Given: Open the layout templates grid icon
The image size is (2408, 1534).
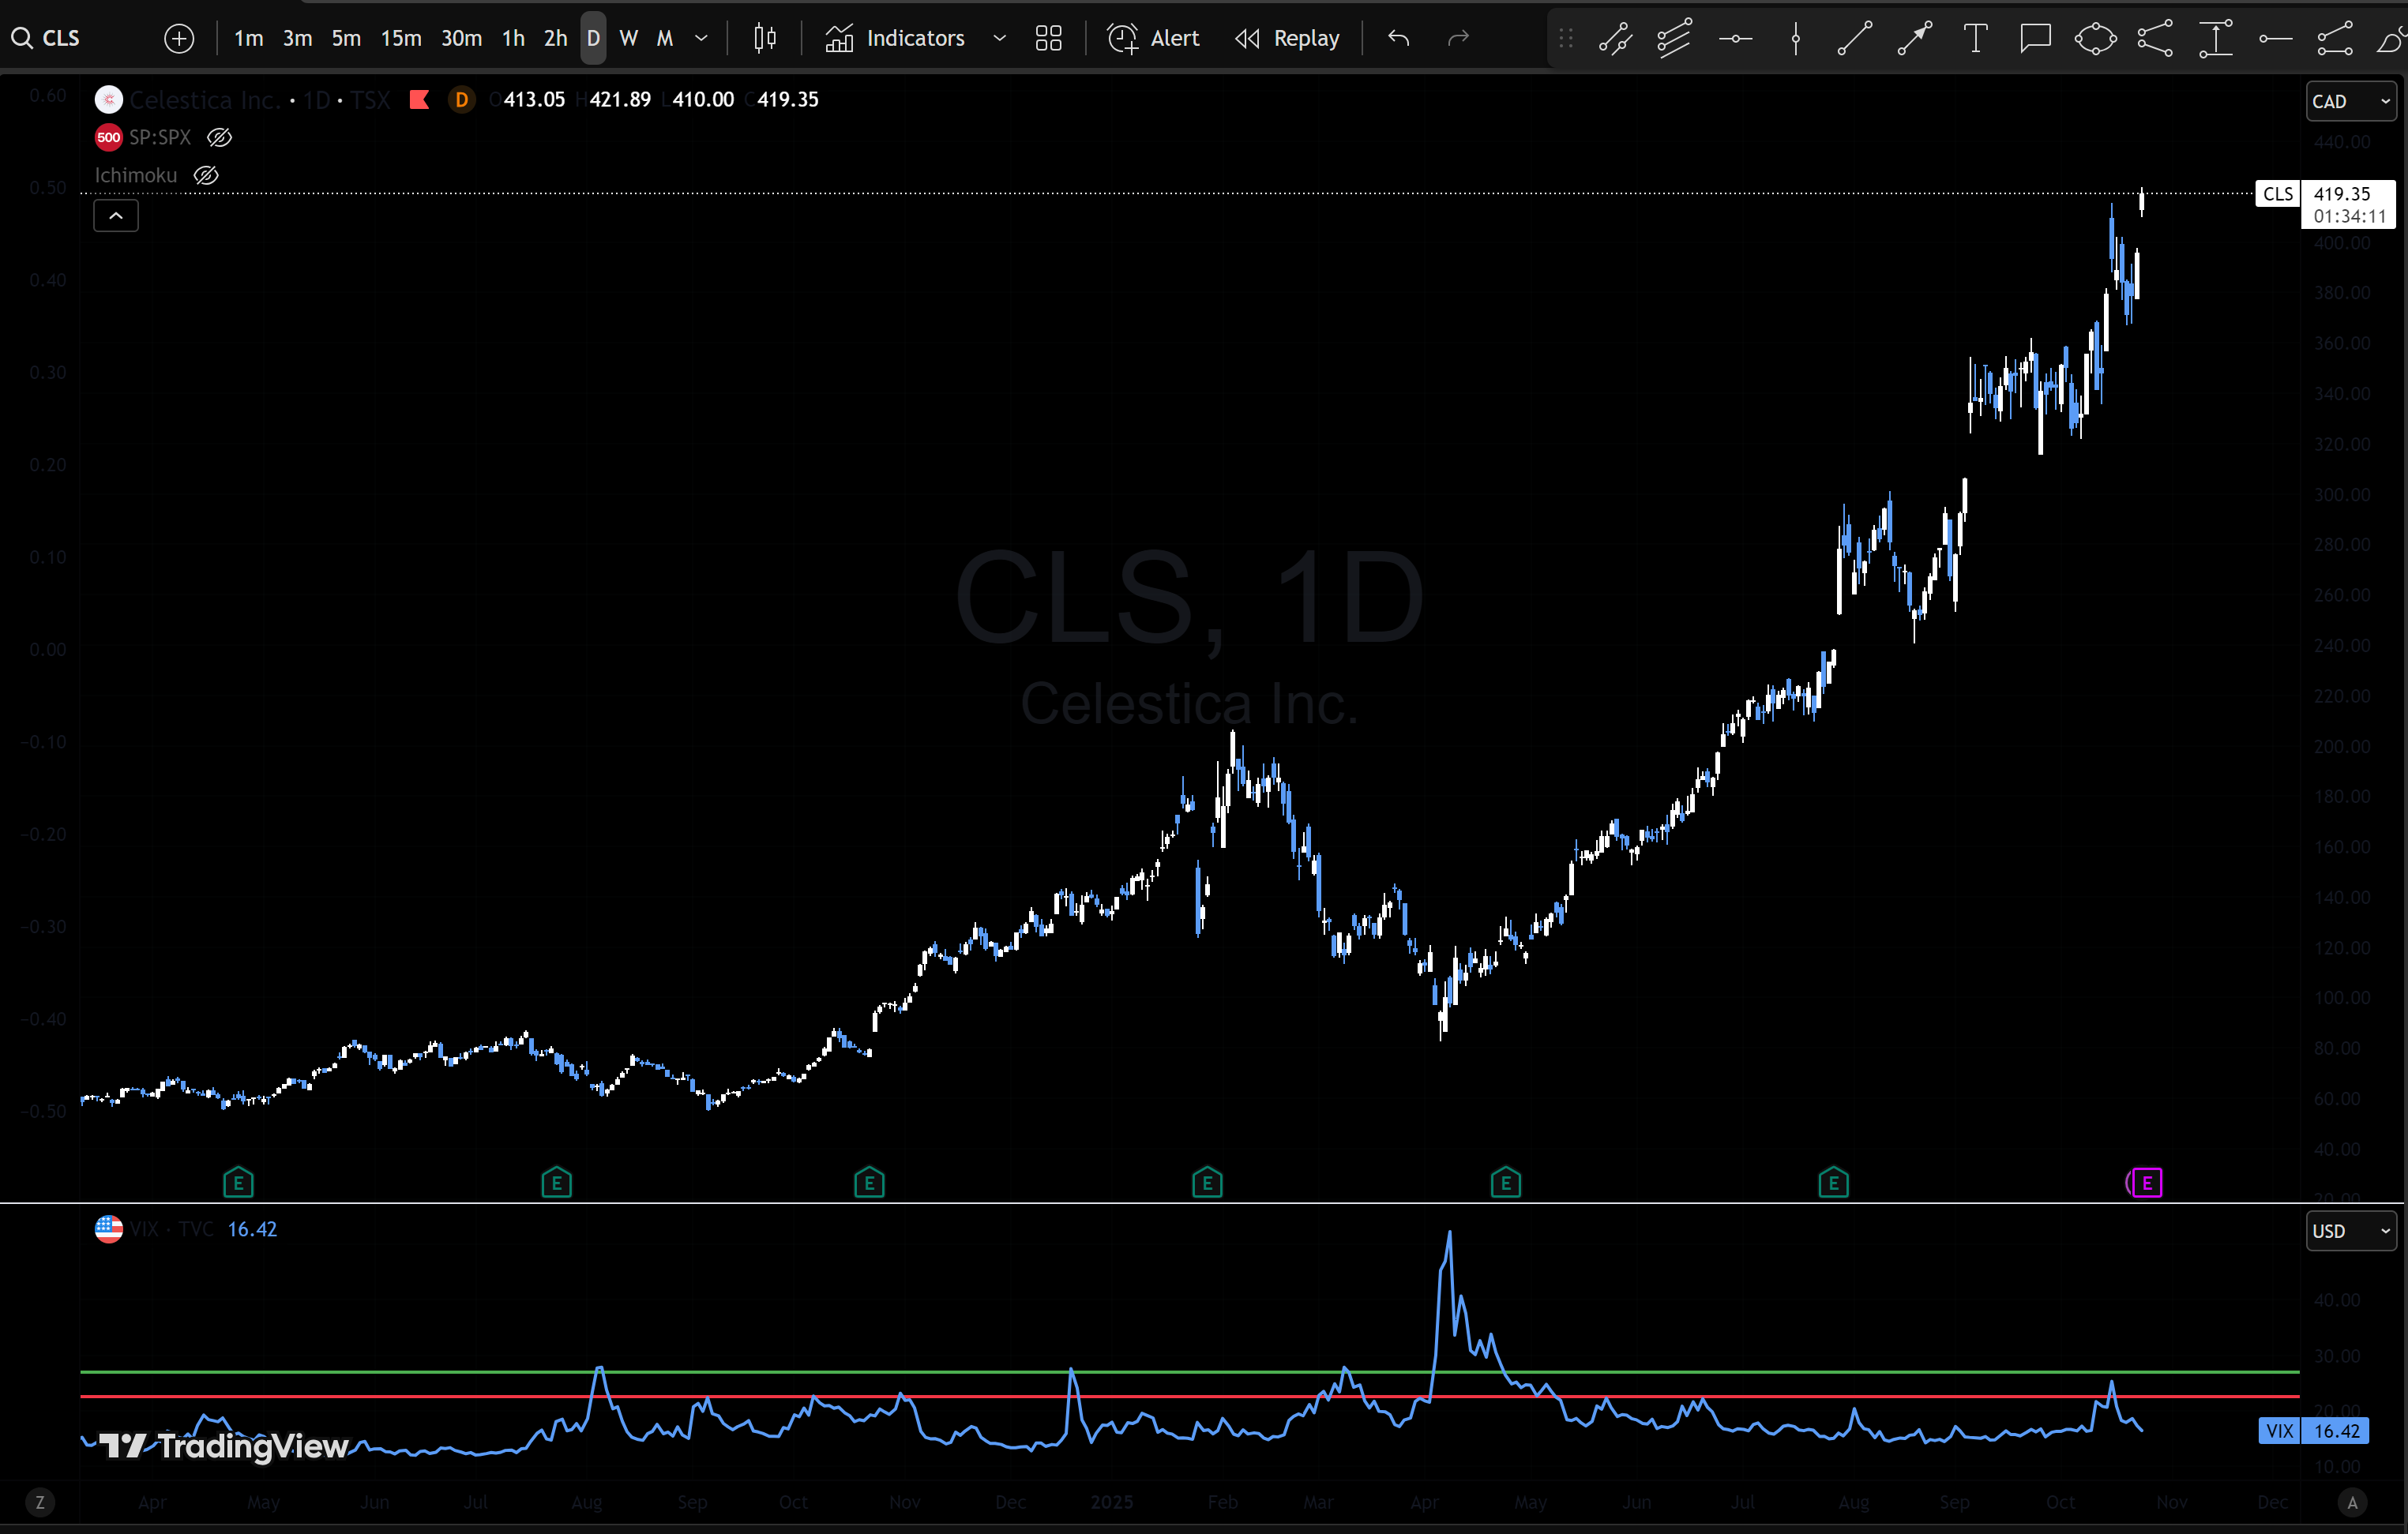Looking at the screenshot, I should (1048, 38).
